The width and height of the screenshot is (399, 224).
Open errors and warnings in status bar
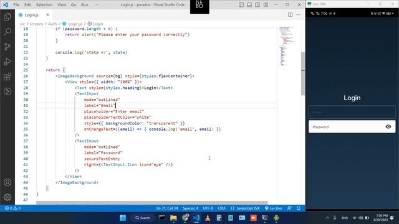(12, 208)
